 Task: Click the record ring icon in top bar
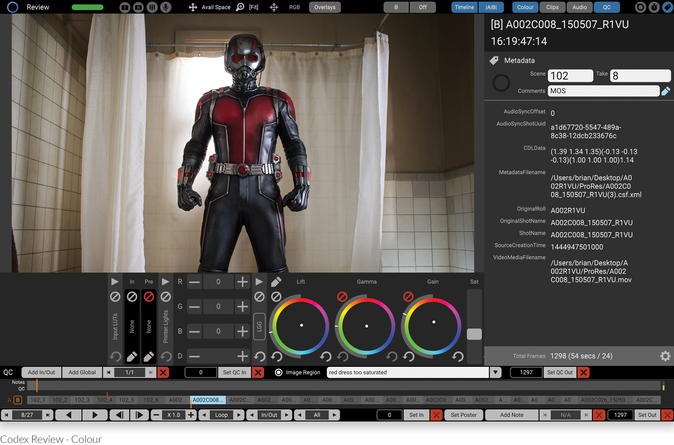(x=640, y=7)
